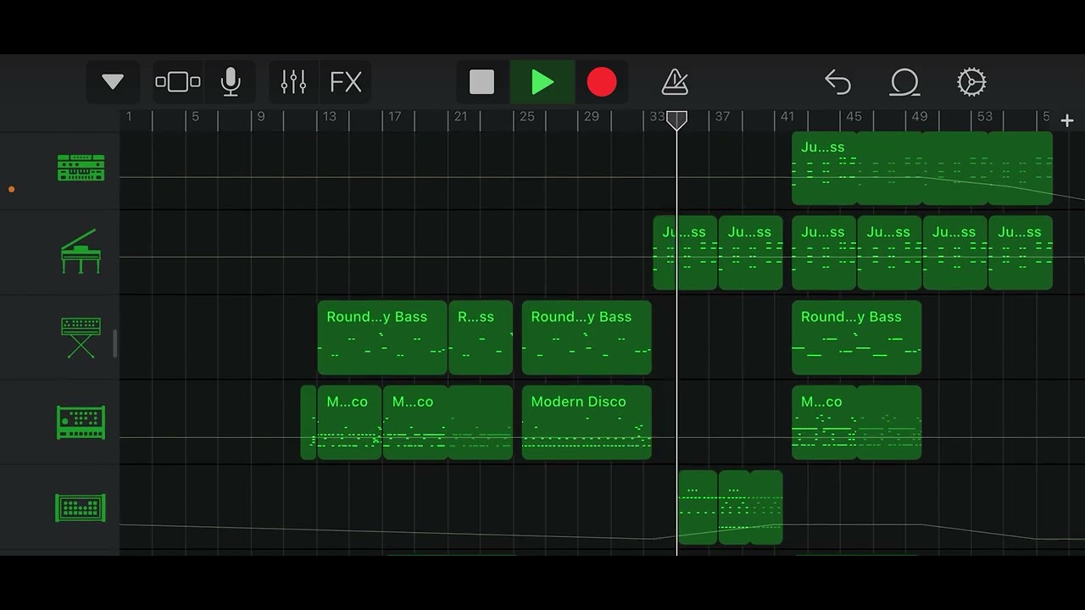Viewport: 1085px width, 610px height.
Task: Select the keyboard-on-stand bass track icon
Action: [x=81, y=337]
